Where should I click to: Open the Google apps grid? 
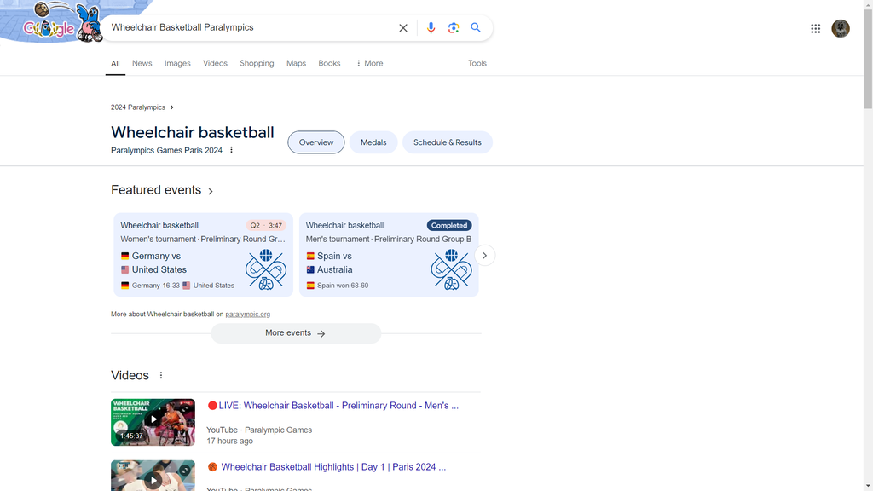click(x=816, y=28)
